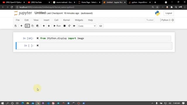Restart the kernel icon
The image size is (187, 105).
(x=69, y=26)
